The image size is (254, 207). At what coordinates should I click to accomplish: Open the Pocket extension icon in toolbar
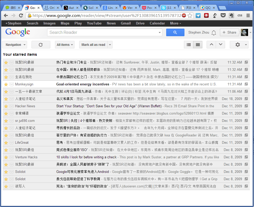(x=223, y=16)
